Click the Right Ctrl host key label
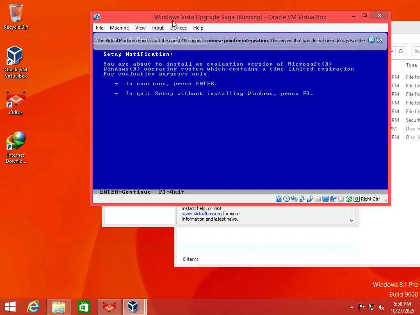Screen dimensions: 420x315 click(x=370, y=199)
